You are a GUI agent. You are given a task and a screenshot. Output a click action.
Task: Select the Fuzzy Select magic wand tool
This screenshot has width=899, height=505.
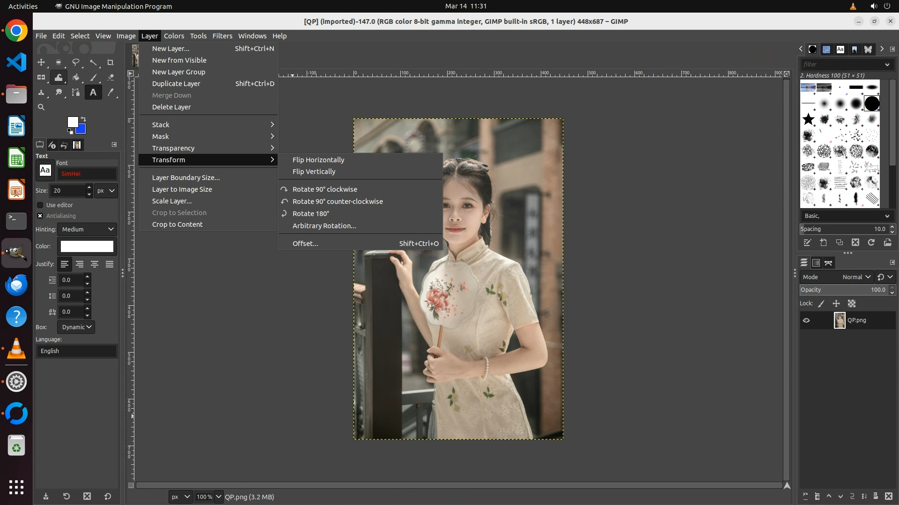point(94,62)
